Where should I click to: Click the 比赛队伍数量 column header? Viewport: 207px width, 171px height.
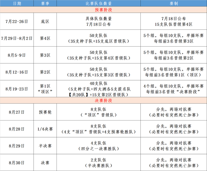tap(99, 3)
